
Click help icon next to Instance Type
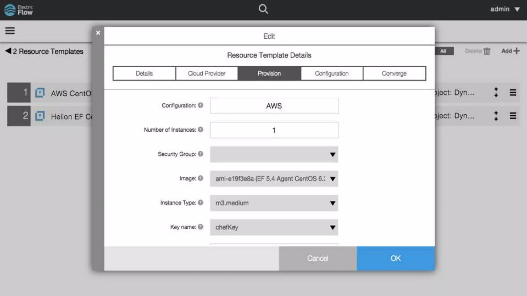(x=200, y=202)
